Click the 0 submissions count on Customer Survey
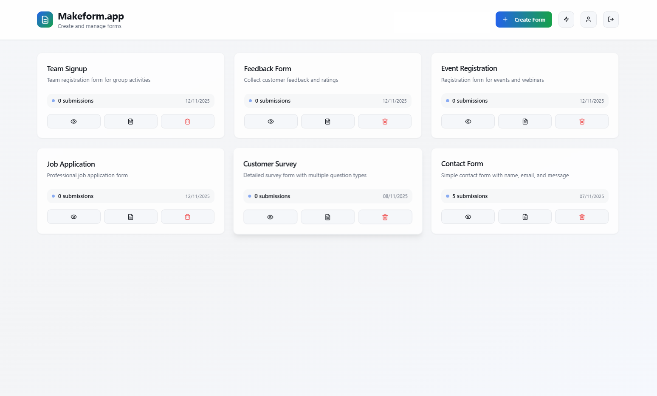This screenshot has height=396, width=657. click(272, 196)
